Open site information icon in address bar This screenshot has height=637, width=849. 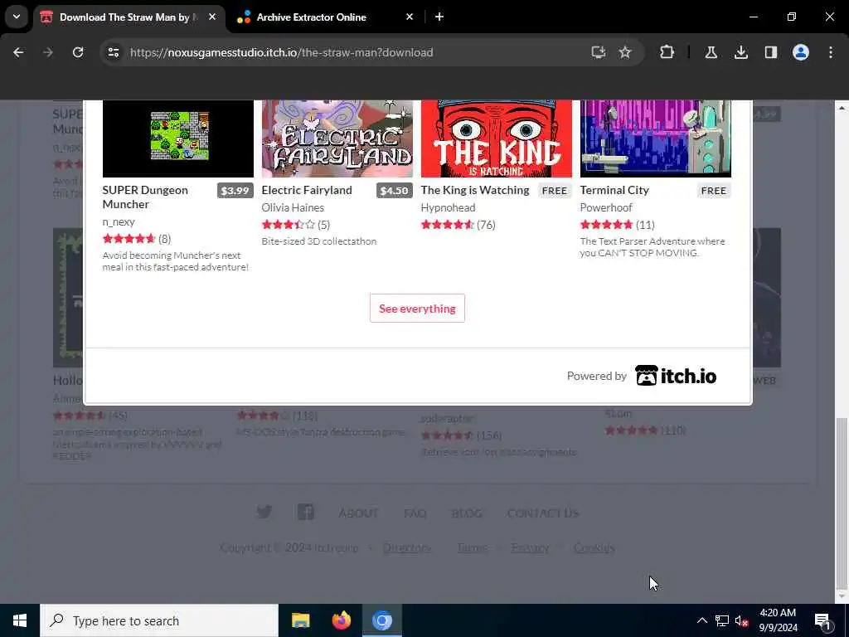tap(113, 52)
